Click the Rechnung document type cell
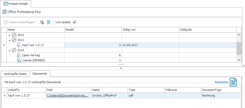The height and width of the screenshot is (108, 245). tap(221, 95)
